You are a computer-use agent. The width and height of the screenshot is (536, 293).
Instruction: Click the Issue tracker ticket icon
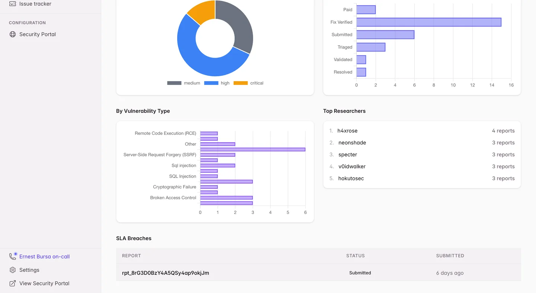coord(13,4)
